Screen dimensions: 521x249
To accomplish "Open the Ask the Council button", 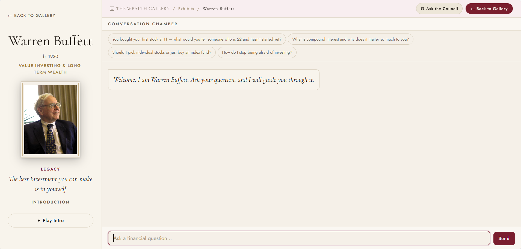I will [x=439, y=9].
